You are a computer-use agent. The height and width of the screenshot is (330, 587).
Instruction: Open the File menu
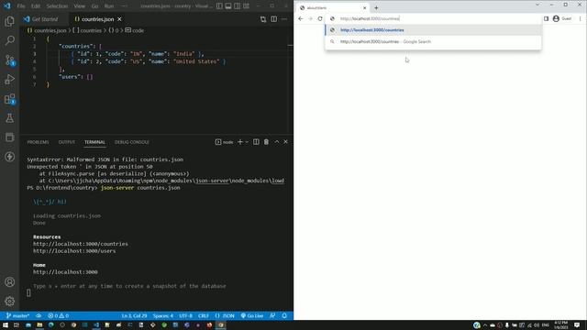[x=21, y=6]
